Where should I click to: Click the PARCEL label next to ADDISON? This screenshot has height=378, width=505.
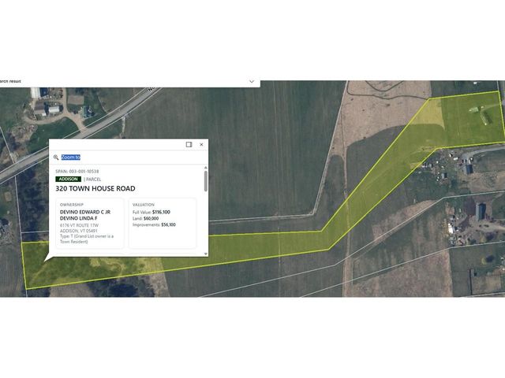pos(93,180)
